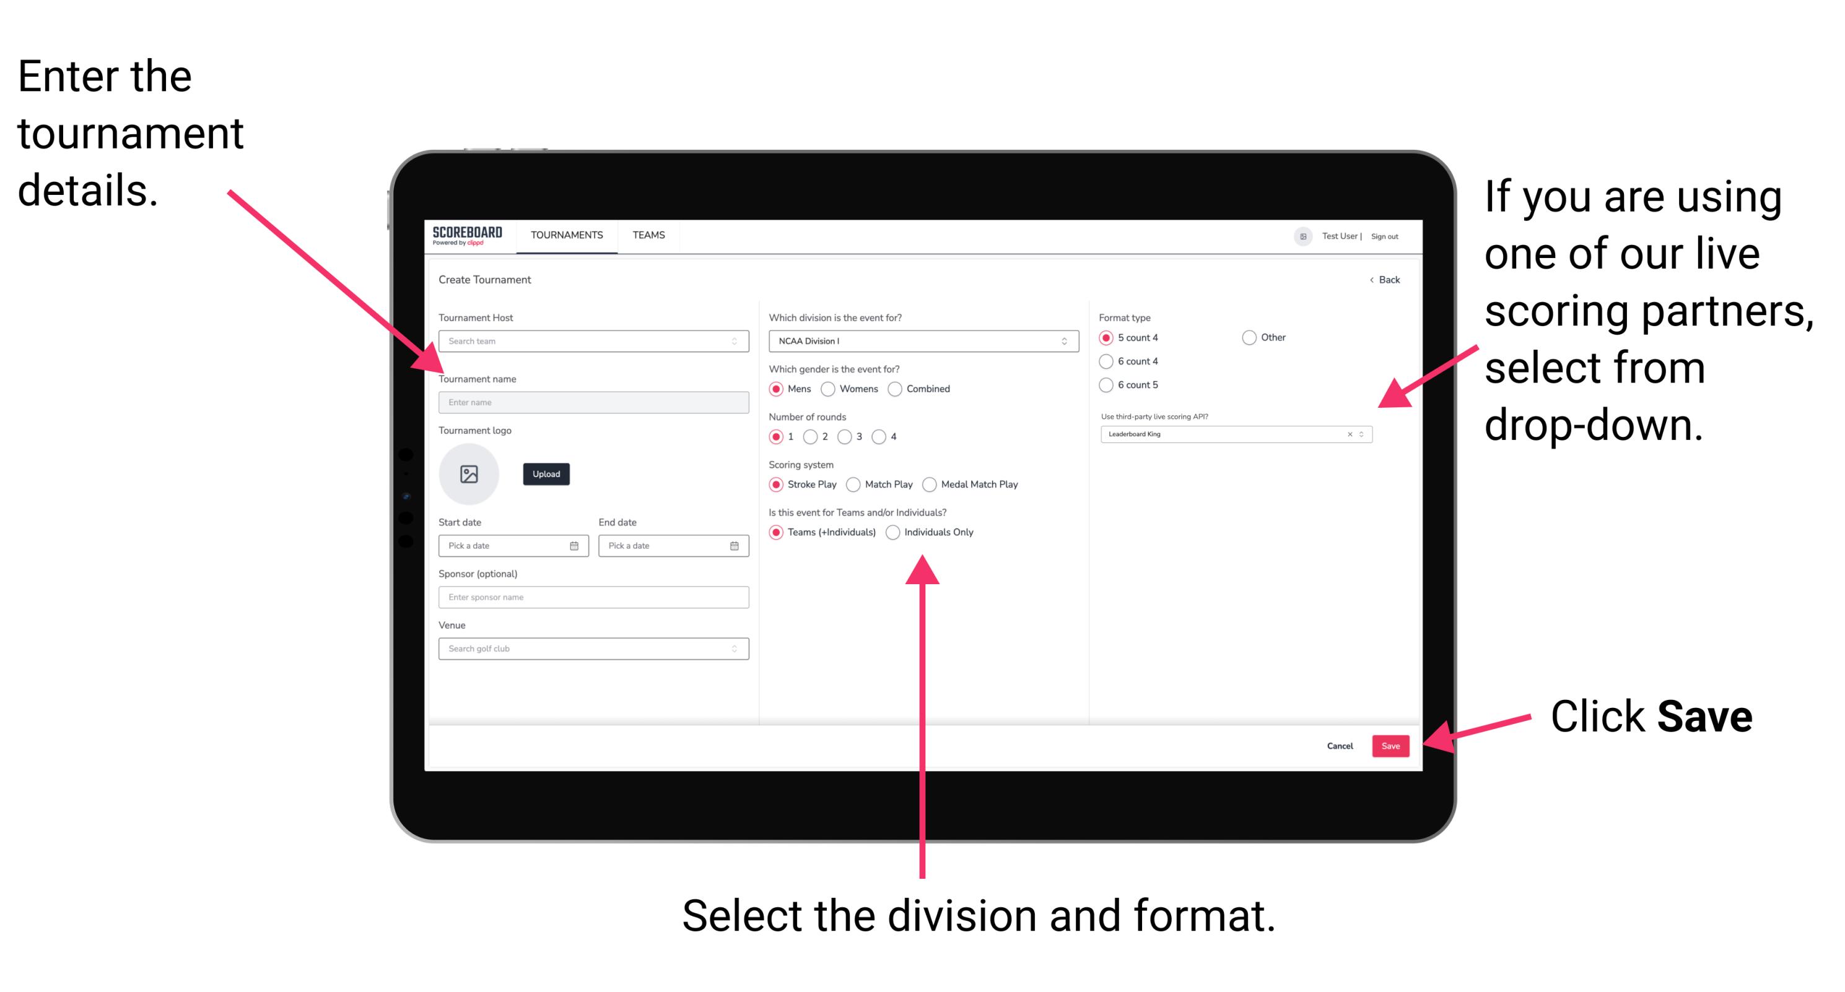Click the Upload button for tournament logo
The height and width of the screenshot is (992, 1845).
click(x=547, y=474)
